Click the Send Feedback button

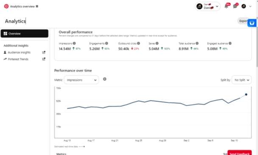[240, 153]
